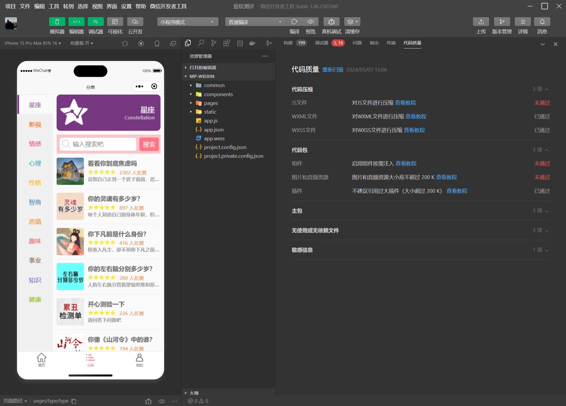
Task: Open the 模拟器 simulator panel
Action: coord(57,22)
